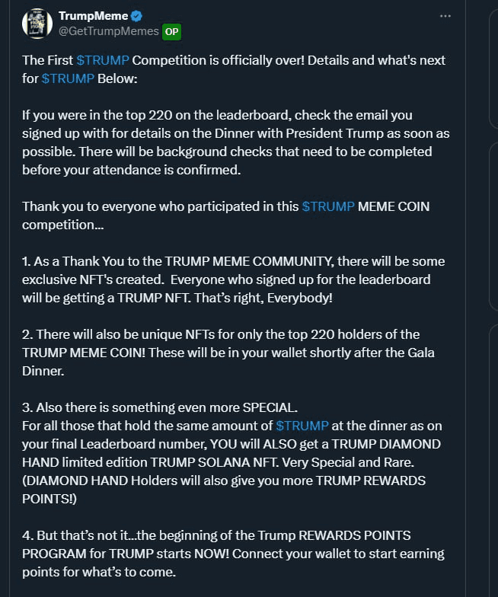
Task: Click the '(DIAMOND HAND Holders' sentence
Action: 224,490
